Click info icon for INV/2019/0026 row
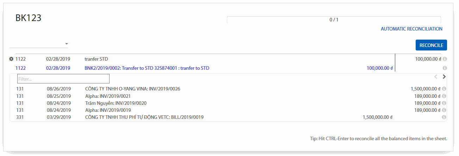 (x=445, y=89)
